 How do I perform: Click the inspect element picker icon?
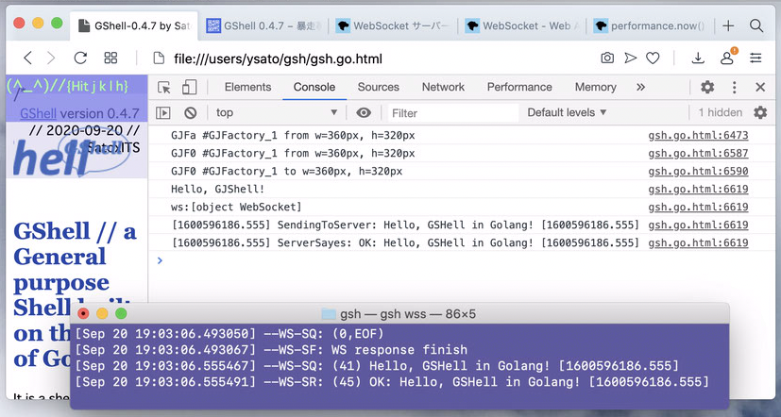(x=164, y=88)
